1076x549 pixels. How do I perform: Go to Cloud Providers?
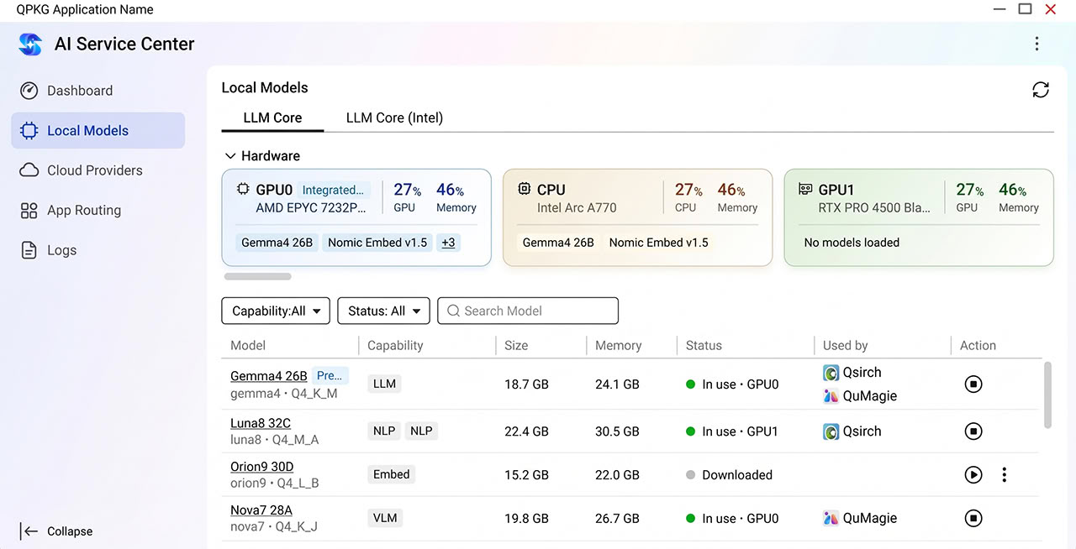point(98,170)
